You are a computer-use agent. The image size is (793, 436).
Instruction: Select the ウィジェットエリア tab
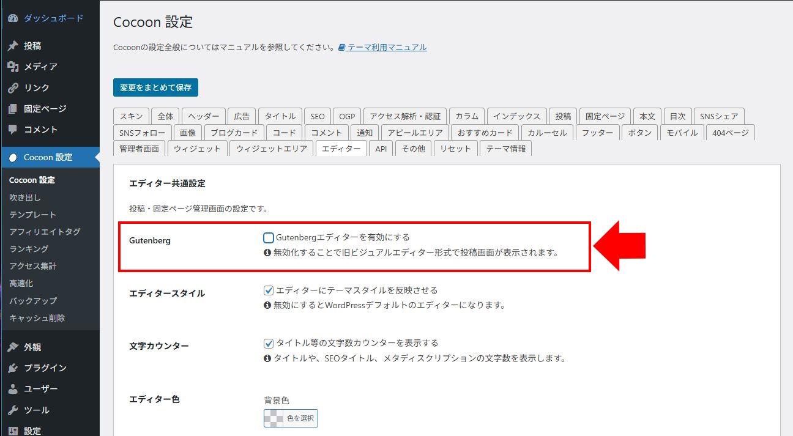pyautogui.click(x=272, y=149)
